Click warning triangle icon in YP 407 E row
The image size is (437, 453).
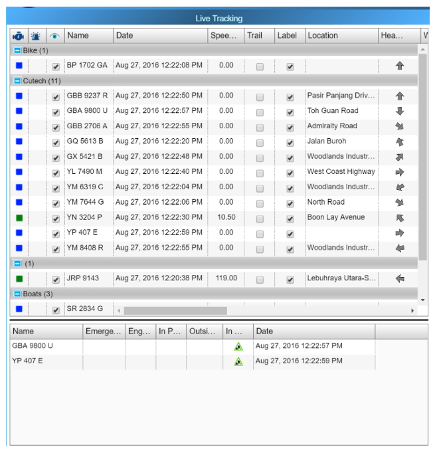[238, 361]
